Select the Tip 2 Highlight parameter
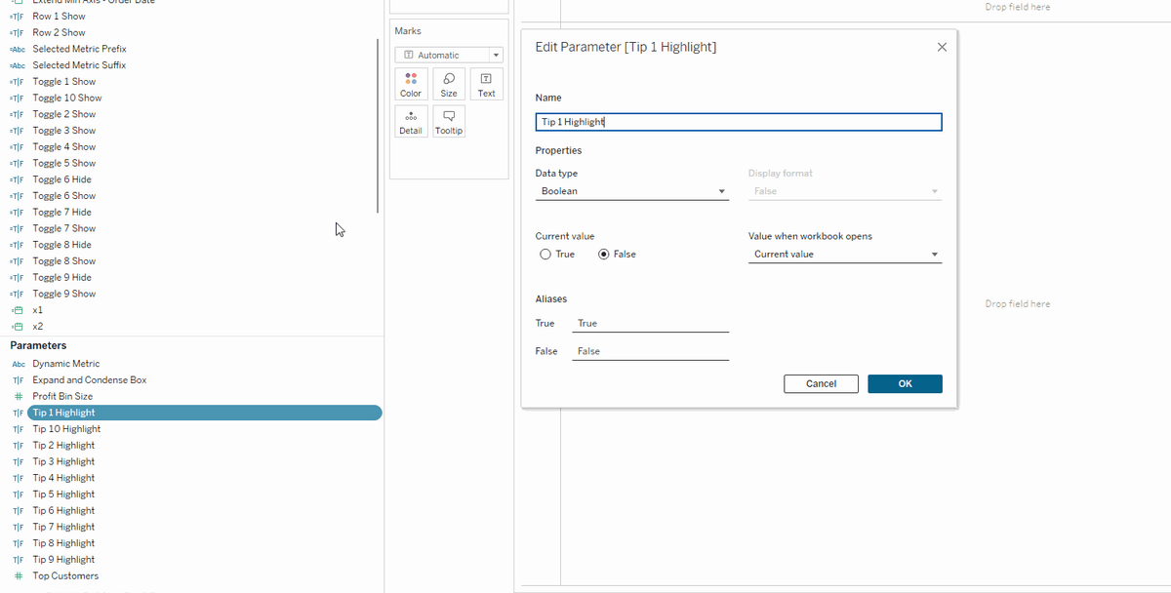This screenshot has height=593, width=1171. (x=63, y=446)
